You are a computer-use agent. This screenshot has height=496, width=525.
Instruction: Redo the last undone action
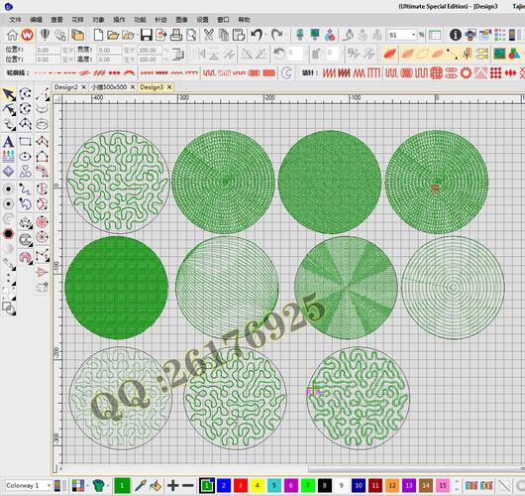click(x=277, y=35)
